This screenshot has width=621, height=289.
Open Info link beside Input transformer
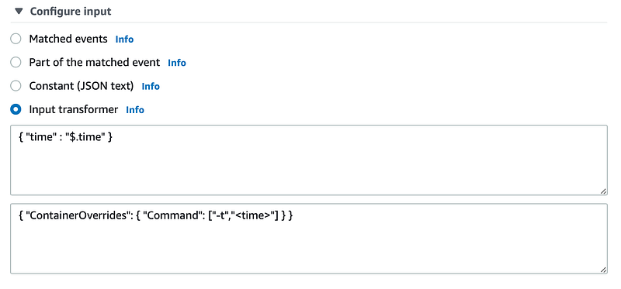[x=134, y=110]
